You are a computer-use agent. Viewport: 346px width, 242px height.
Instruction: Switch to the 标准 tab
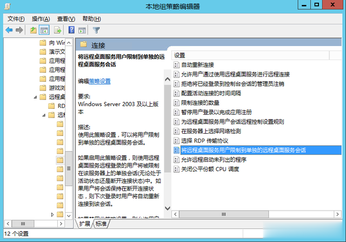pos(101,224)
